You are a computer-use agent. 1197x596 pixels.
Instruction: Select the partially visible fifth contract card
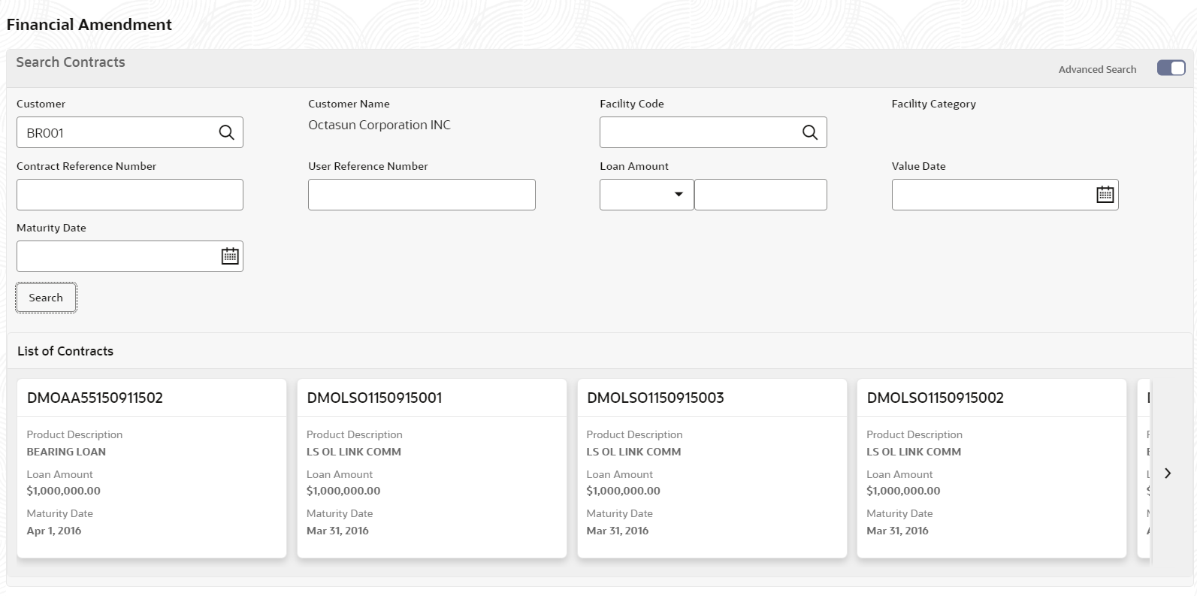click(1144, 468)
